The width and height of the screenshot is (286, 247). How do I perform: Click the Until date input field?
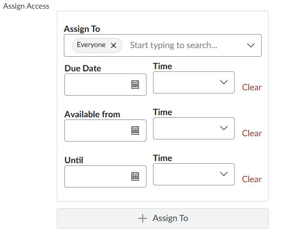click(105, 176)
